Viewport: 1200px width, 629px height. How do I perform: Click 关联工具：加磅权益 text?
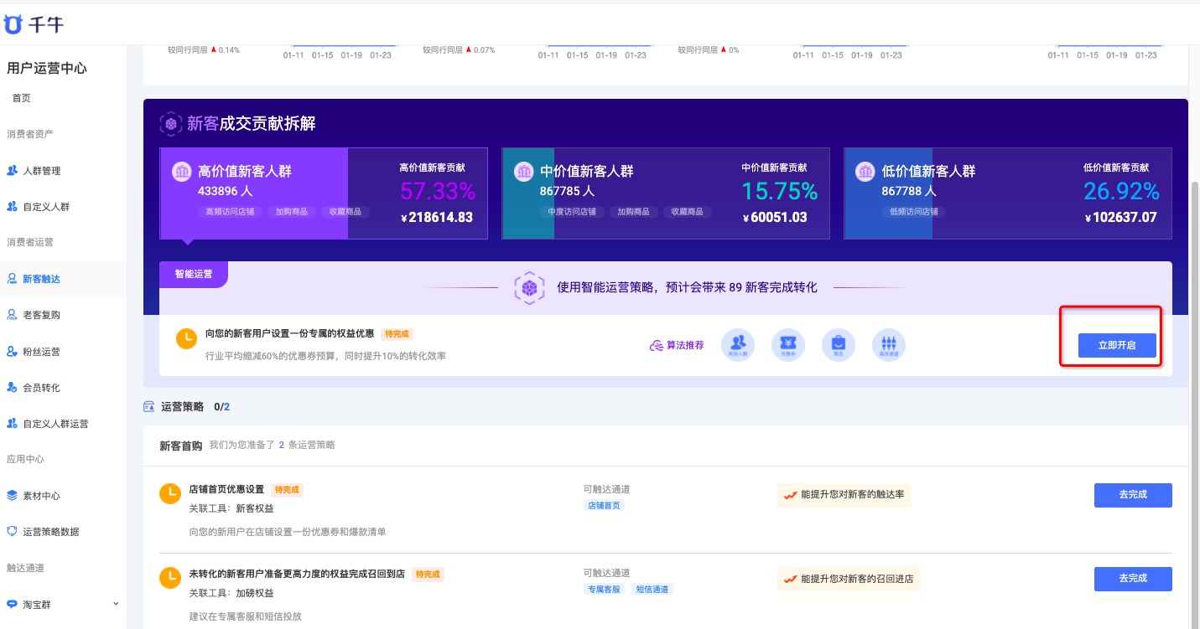pyautogui.click(x=231, y=593)
